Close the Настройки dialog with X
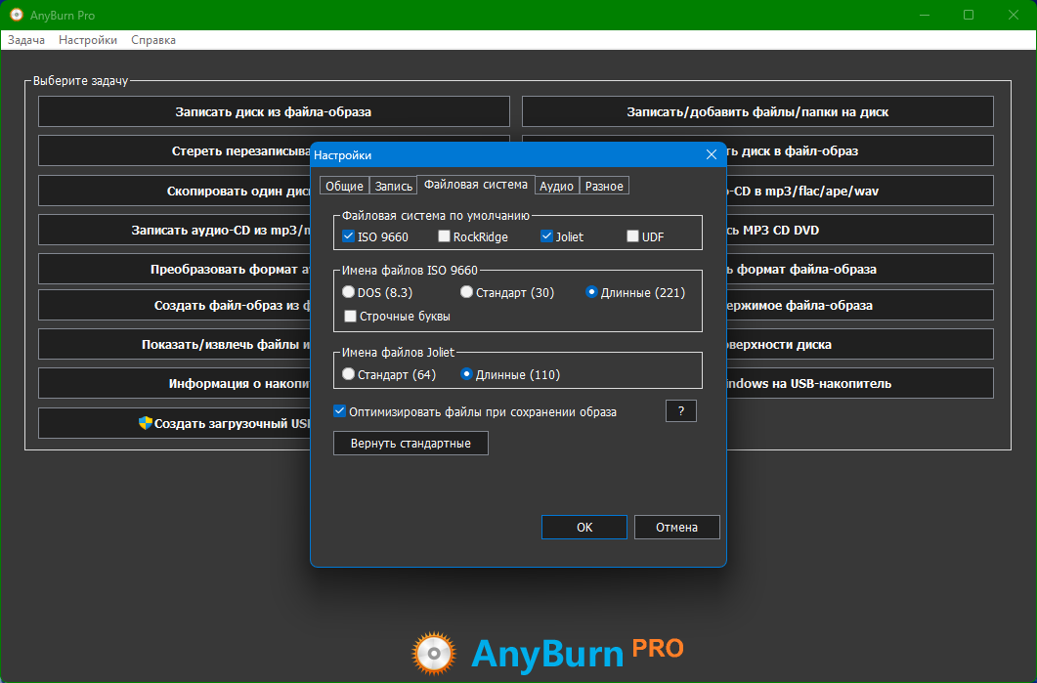The width and height of the screenshot is (1037, 683). (x=711, y=155)
